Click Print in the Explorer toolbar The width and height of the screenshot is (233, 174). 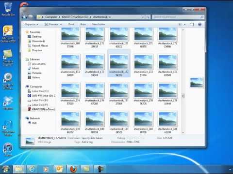coord(71,24)
